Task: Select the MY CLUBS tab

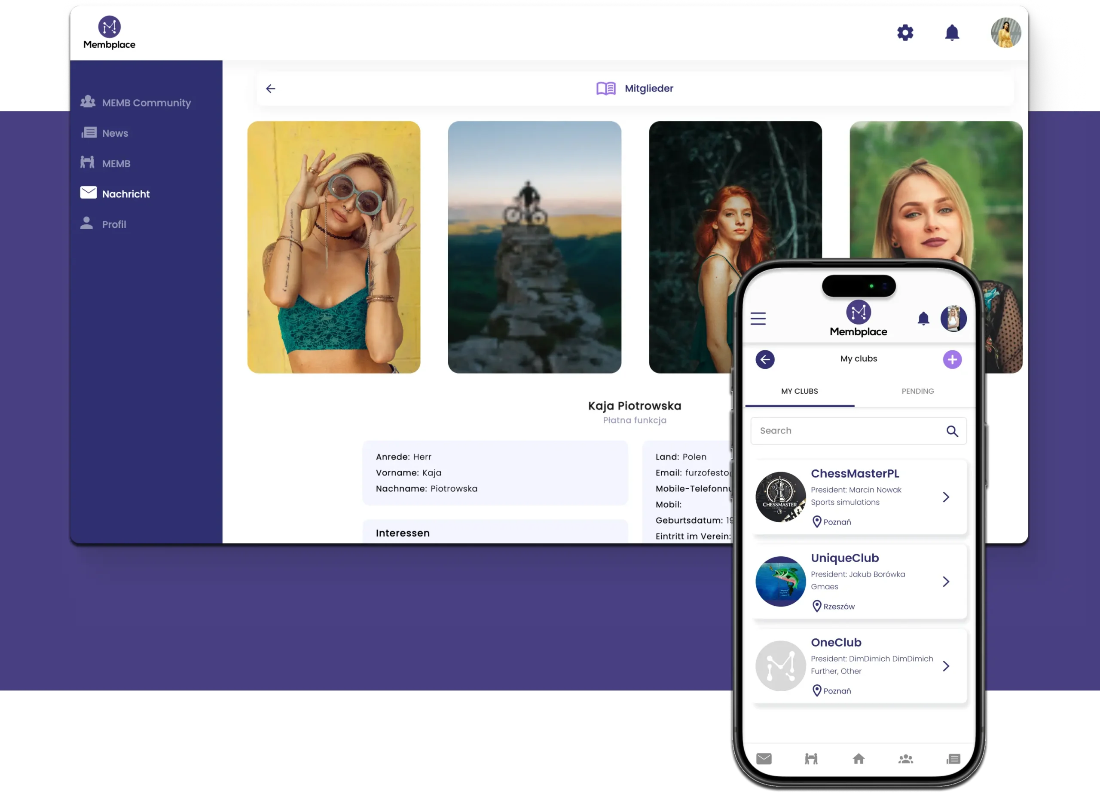Action: pyautogui.click(x=799, y=391)
